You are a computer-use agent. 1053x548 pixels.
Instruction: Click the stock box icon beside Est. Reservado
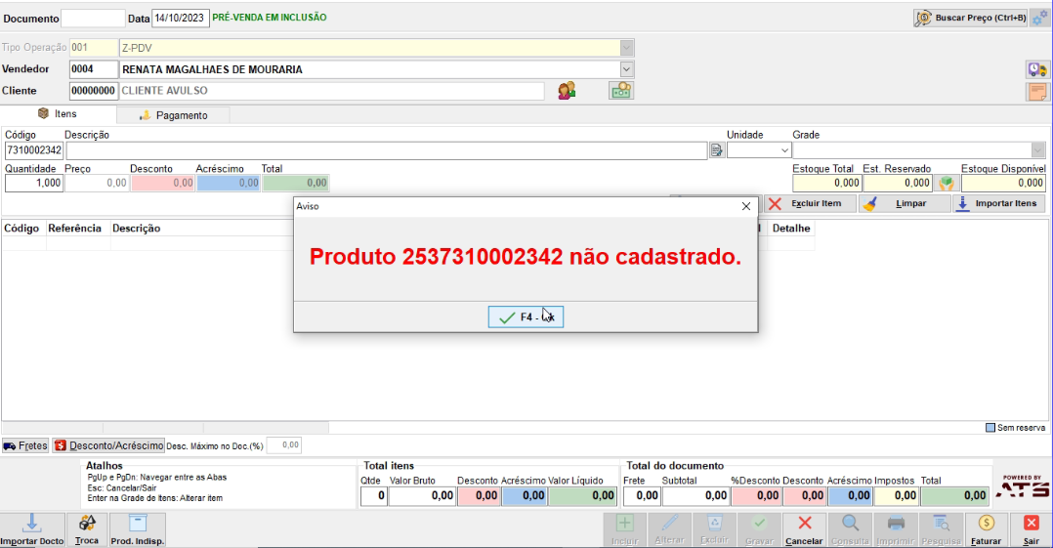[947, 183]
